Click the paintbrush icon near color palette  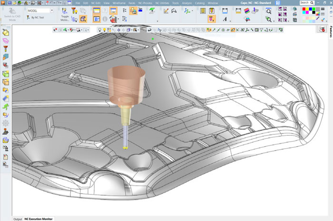coord(323,20)
